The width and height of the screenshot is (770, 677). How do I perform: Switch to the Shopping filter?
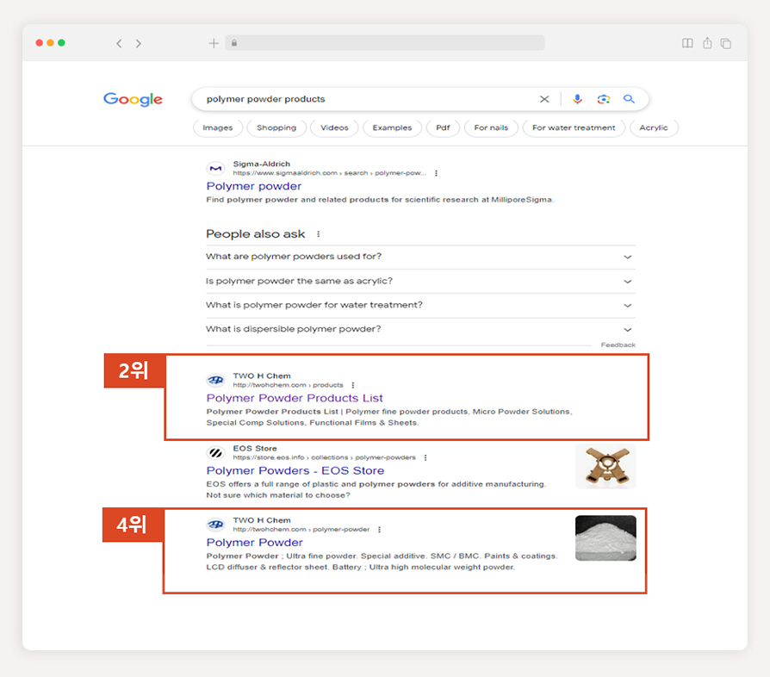[x=276, y=127]
